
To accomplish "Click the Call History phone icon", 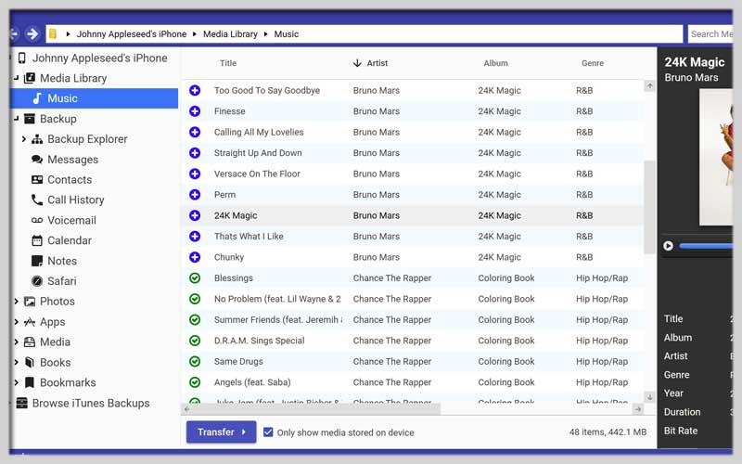I will click(x=37, y=200).
